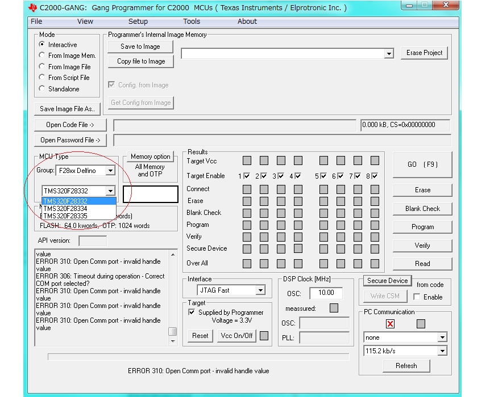Click the OSC 10.00 input field
Image resolution: width=494 pixels, height=397 pixels.
pos(326,293)
